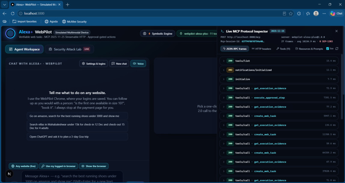Pick the Amazon running shoes suggestion

pyautogui.click(x=77, y=116)
